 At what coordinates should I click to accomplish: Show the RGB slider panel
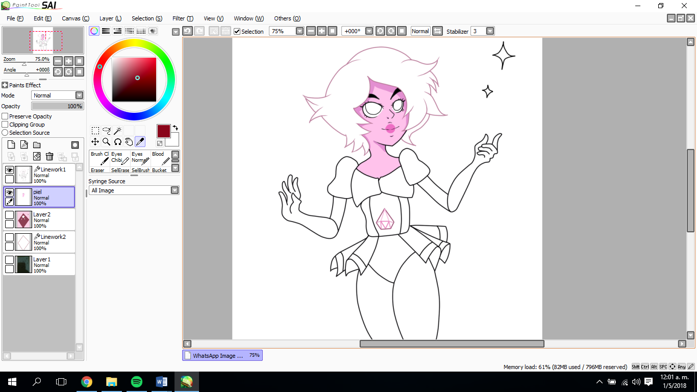coord(106,31)
